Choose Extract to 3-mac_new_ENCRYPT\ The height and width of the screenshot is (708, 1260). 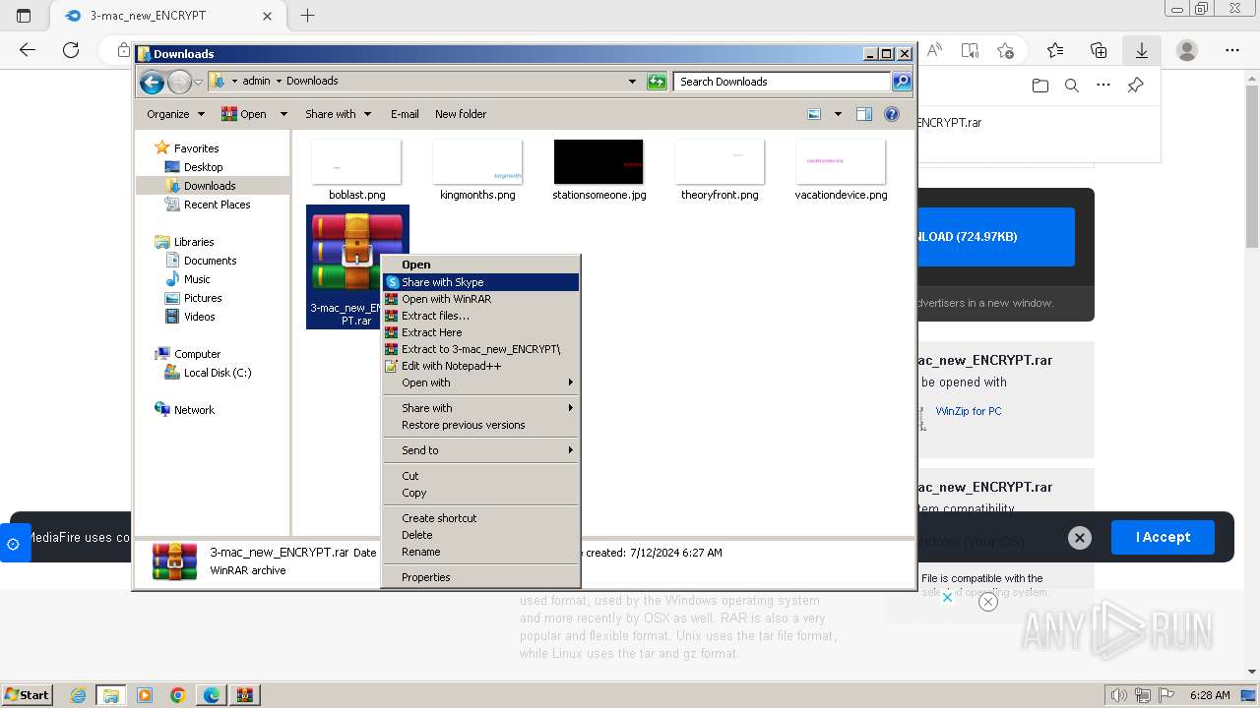pos(480,349)
